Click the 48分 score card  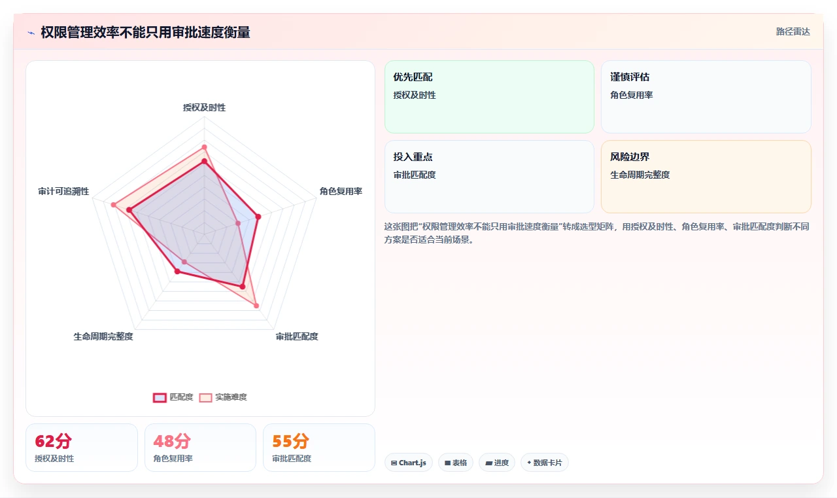200,448
